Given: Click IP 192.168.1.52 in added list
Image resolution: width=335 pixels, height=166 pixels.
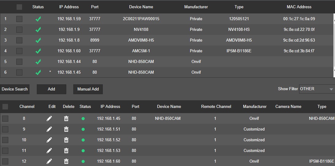Looking at the screenshot, I should [x=109, y=140].
